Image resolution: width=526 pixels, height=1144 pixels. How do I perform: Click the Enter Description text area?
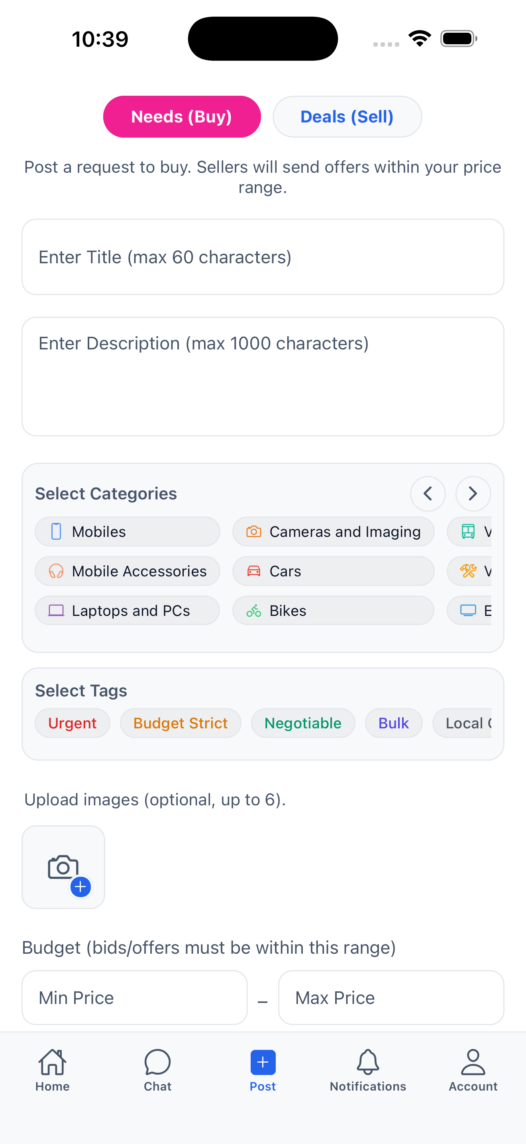(263, 376)
